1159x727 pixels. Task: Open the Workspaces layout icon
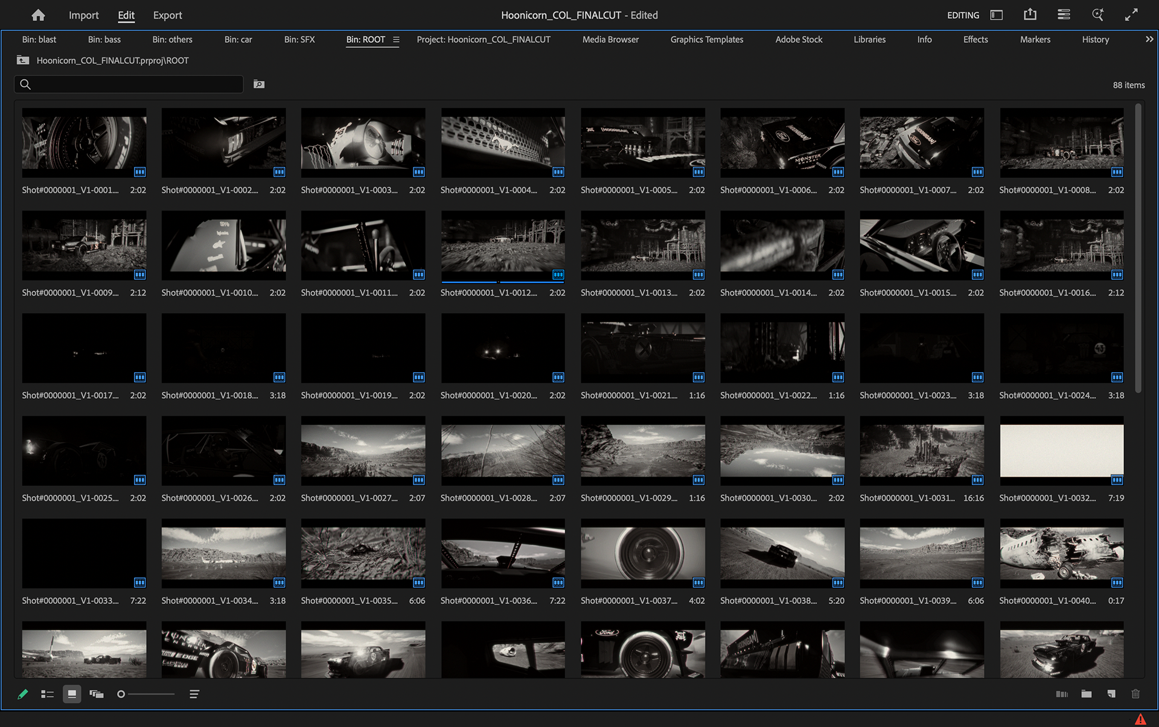coord(997,15)
